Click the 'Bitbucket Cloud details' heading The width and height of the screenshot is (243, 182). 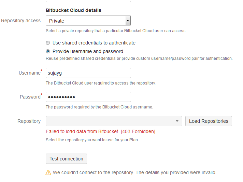tap(73, 11)
